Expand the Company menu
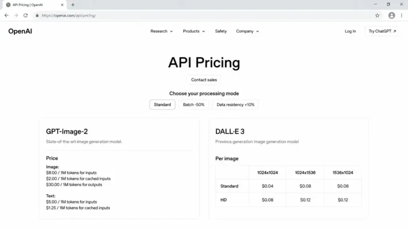Viewport: 408px width, 230px height. (247, 31)
